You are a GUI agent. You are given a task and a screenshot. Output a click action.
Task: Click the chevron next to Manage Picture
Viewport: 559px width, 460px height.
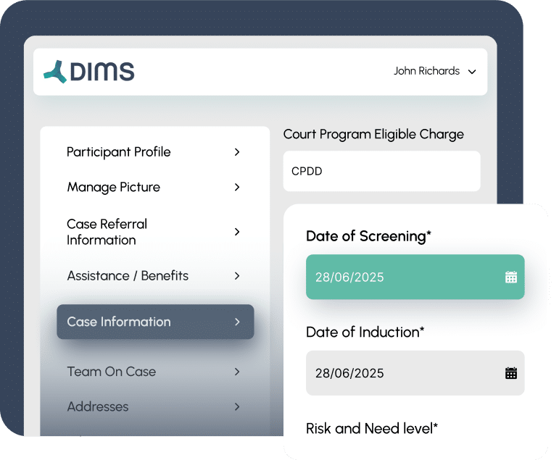pyautogui.click(x=237, y=187)
